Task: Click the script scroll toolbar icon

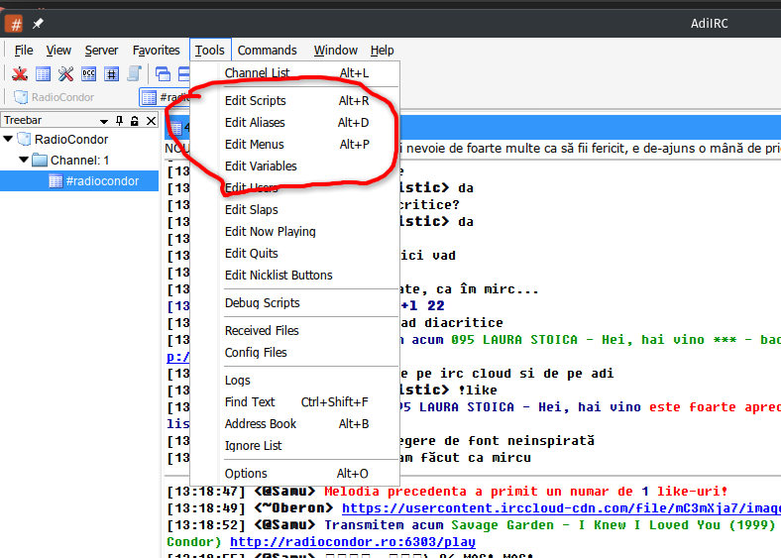Action: (135, 73)
